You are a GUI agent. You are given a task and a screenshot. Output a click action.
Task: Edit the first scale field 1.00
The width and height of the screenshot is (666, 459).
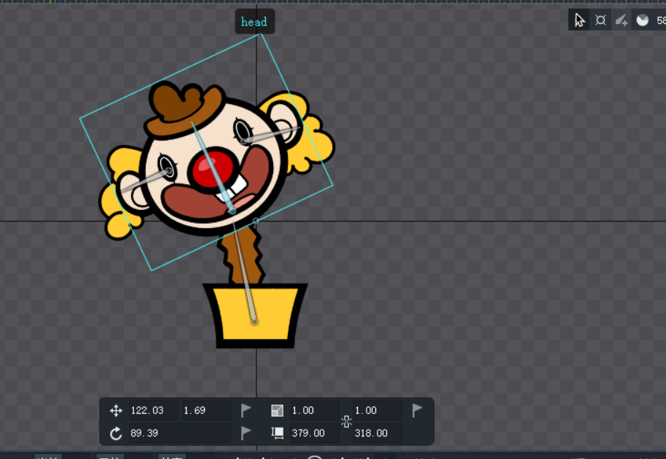[x=315, y=410]
